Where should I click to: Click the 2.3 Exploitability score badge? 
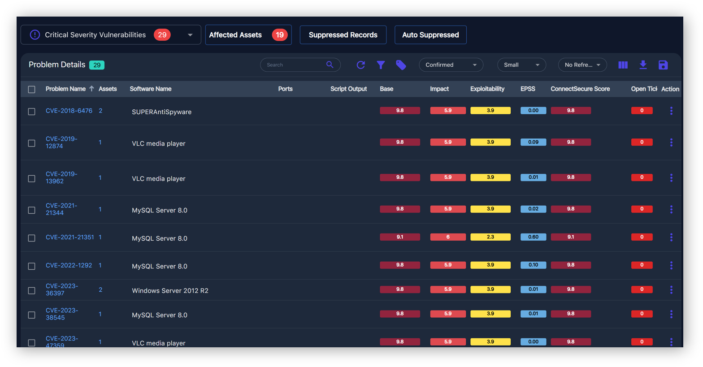[x=490, y=237]
